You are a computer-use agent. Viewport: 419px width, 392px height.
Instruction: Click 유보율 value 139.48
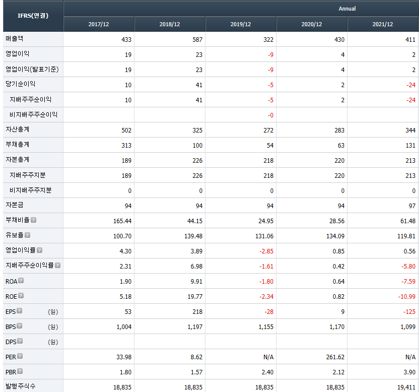[193, 236]
